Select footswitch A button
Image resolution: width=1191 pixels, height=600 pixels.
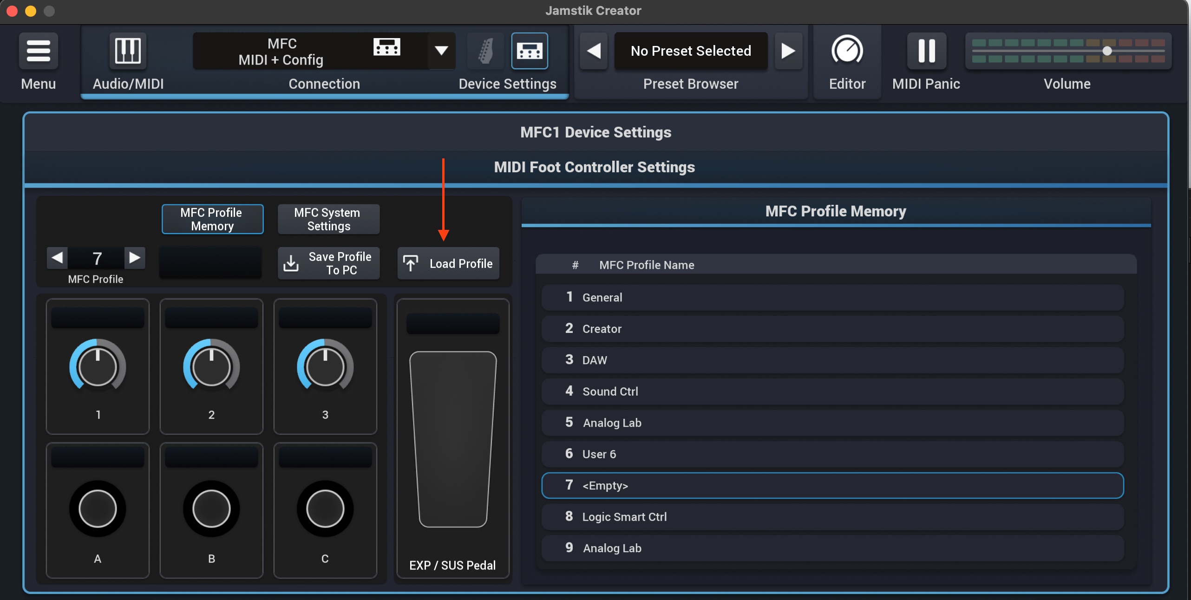(x=98, y=509)
